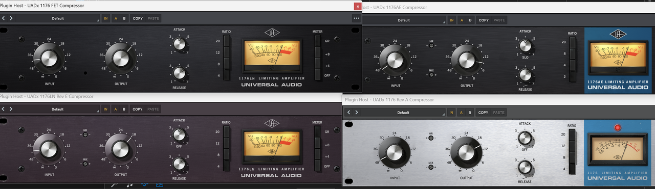Switch to A state in 1176 FET window
The height and width of the screenshot is (189, 655).
point(116,18)
